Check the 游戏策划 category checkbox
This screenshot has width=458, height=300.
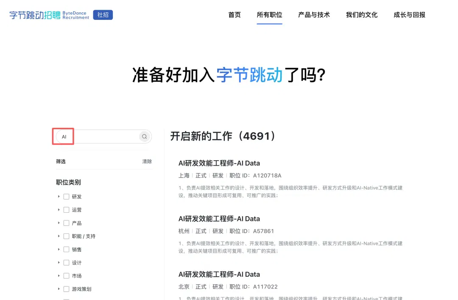pyautogui.click(x=66, y=289)
